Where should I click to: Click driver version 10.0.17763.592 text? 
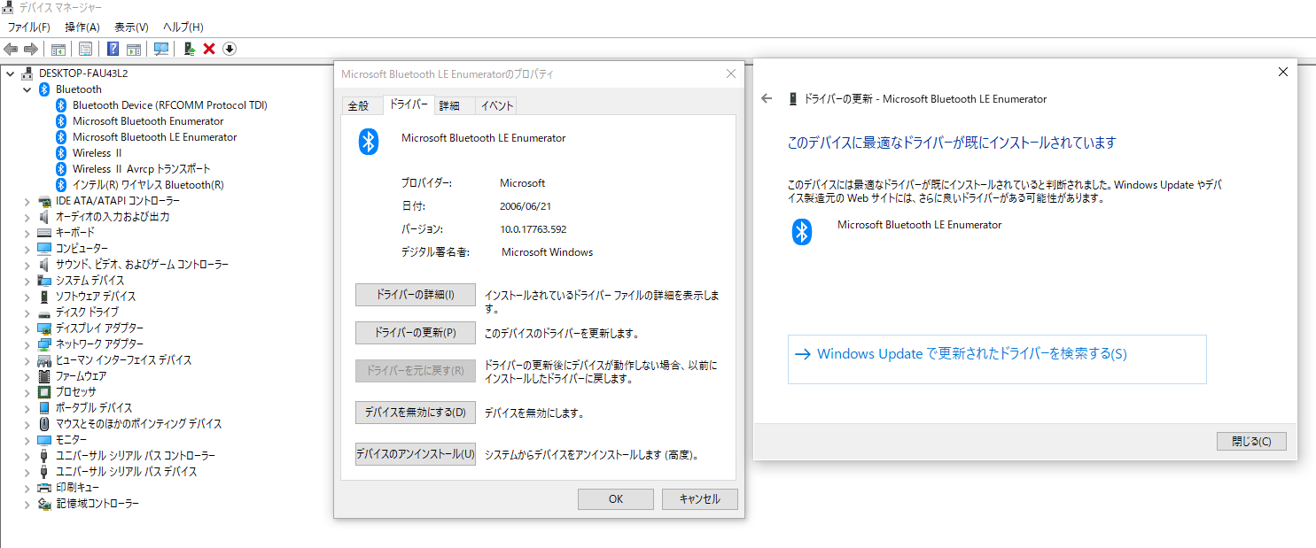coord(533,229)
